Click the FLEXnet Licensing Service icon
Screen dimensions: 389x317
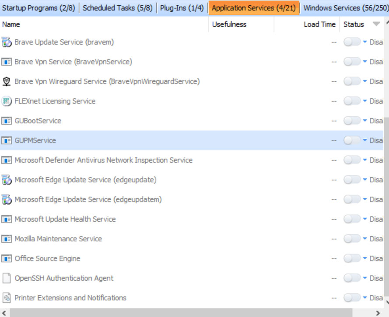point(7,101)
